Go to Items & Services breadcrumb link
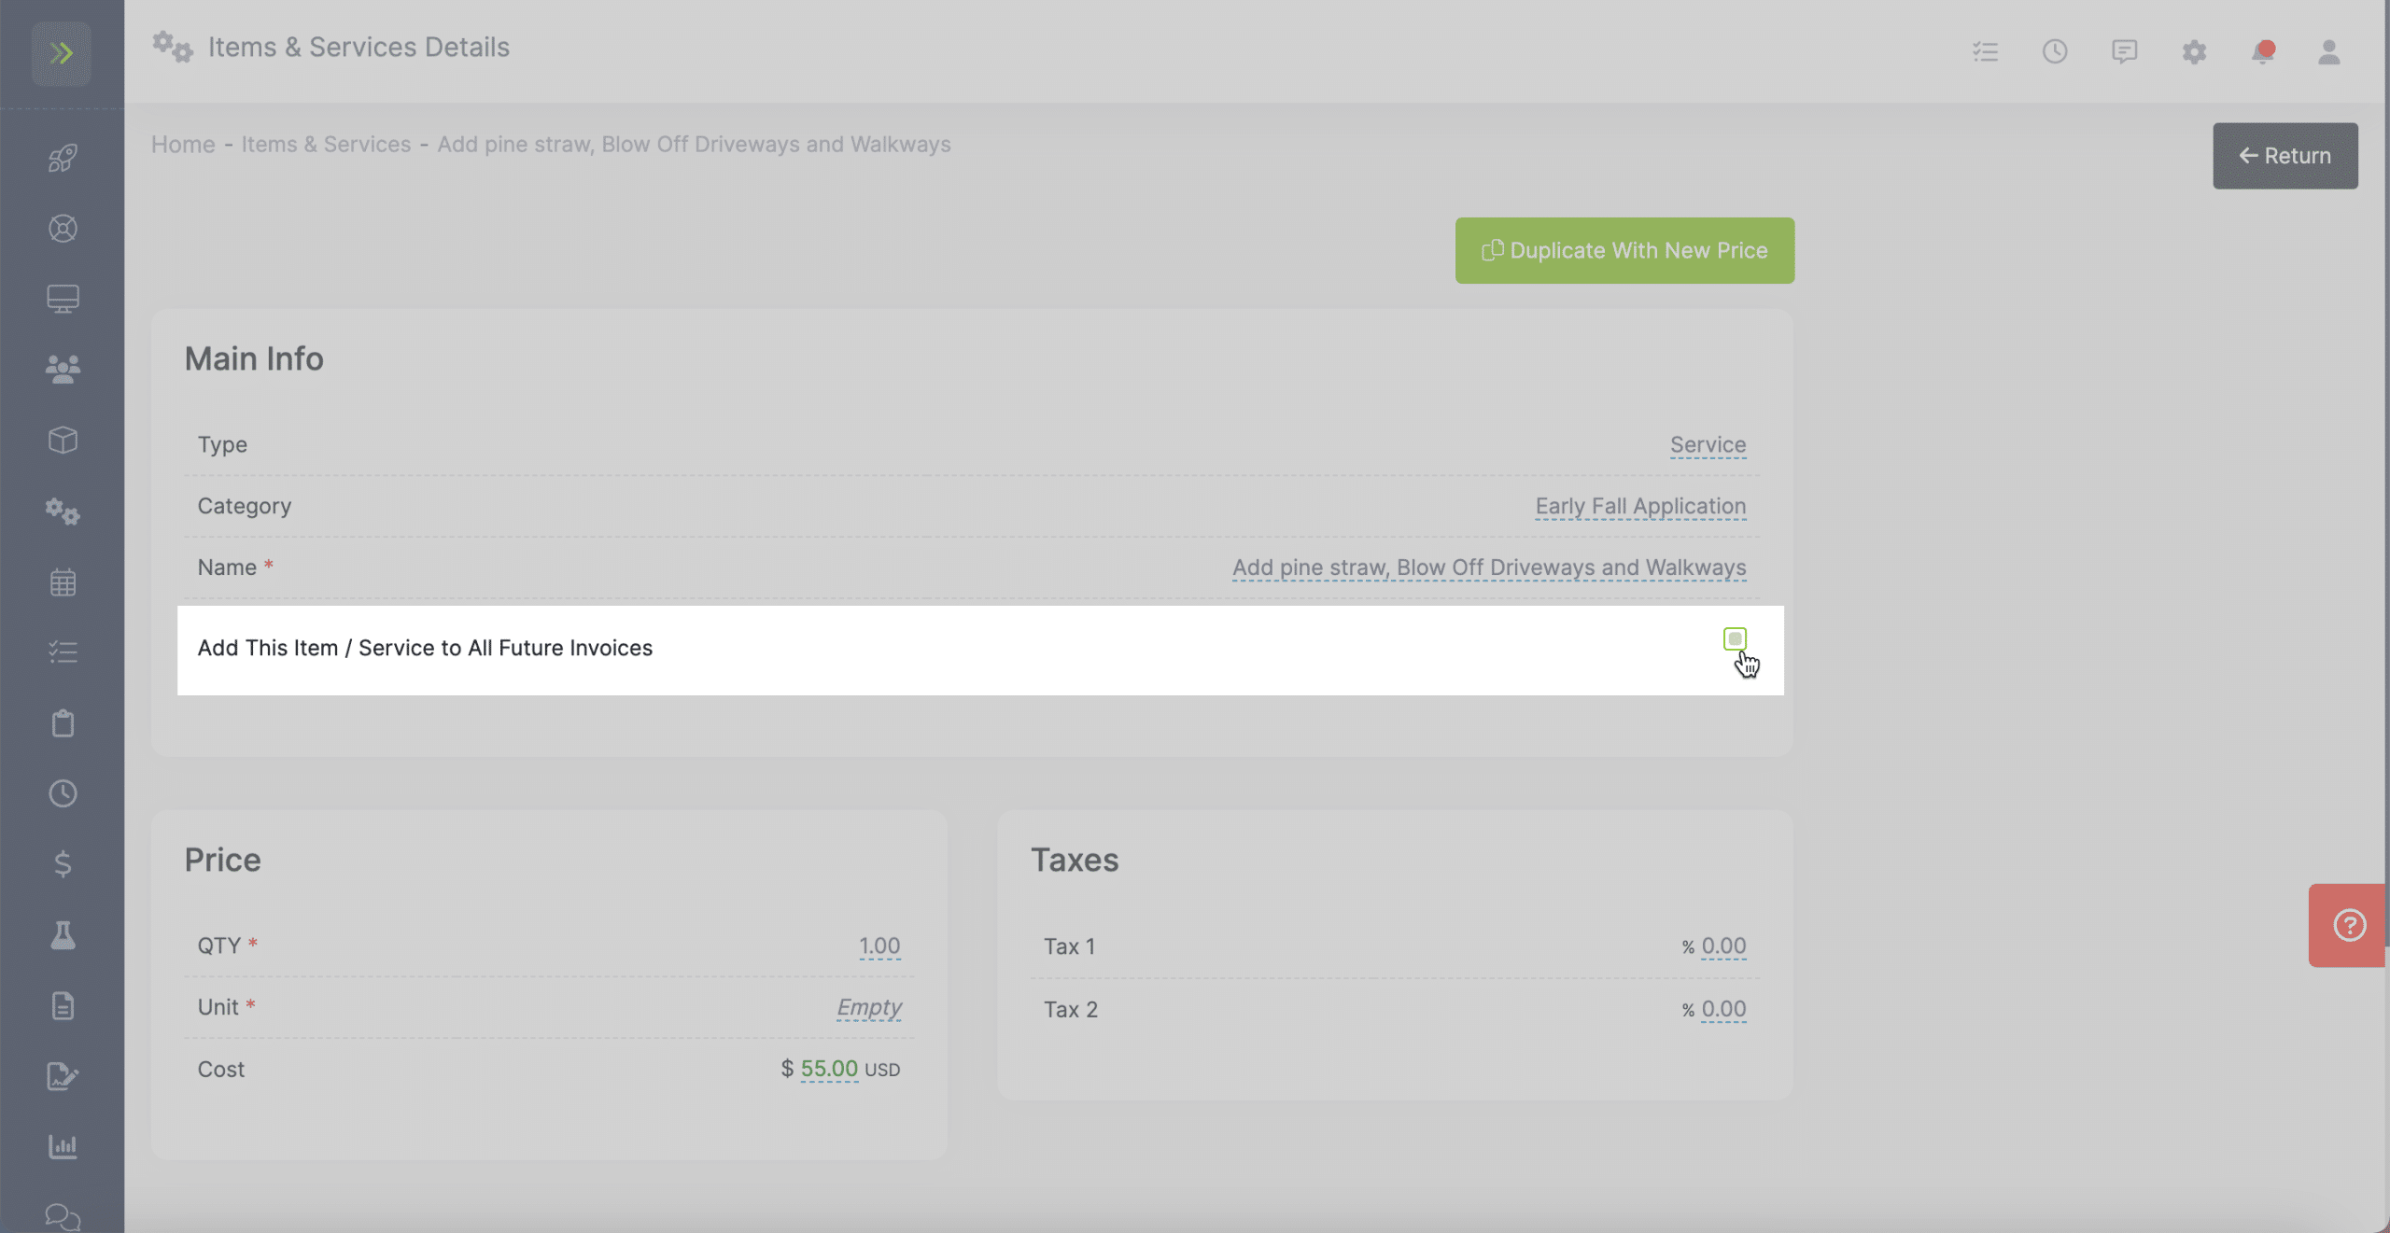2390x1233 pixels. tap(326, 144)
